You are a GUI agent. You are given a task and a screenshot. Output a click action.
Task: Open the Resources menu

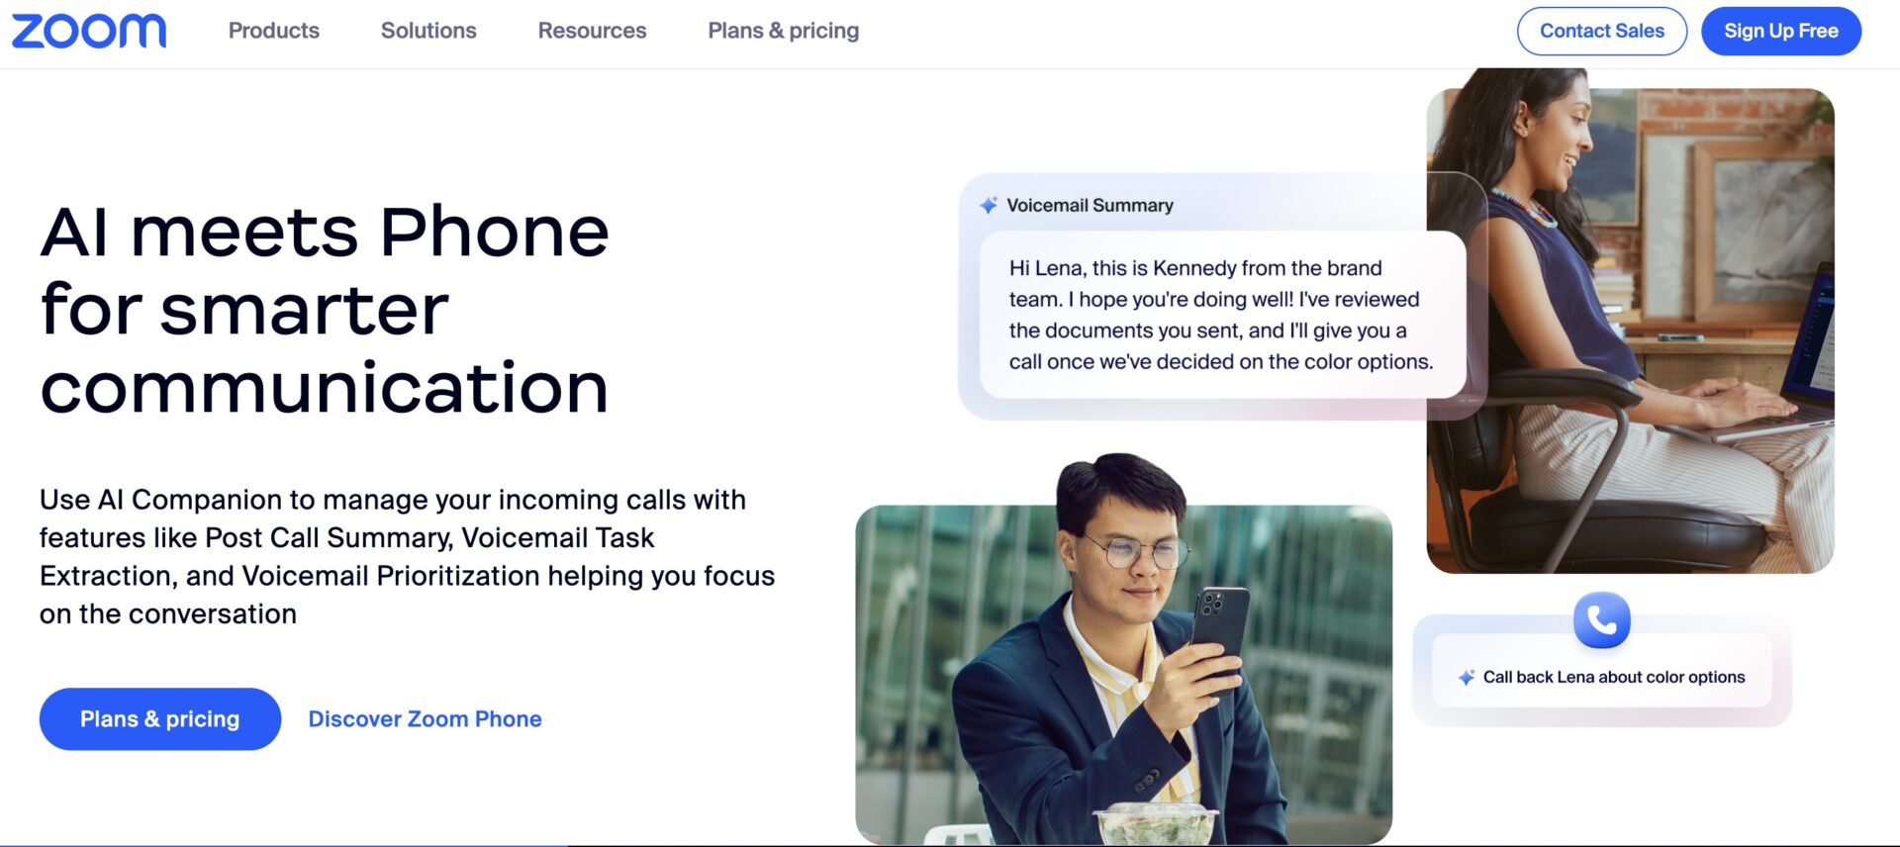coord(592,31)
